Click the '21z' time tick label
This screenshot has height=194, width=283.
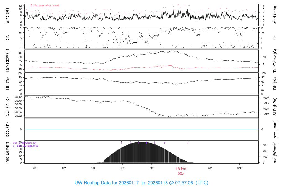coord(151,168)
